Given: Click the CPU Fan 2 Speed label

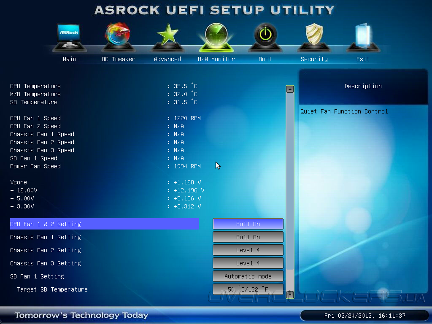Looking at the screenshot, I should coord(35,126).
